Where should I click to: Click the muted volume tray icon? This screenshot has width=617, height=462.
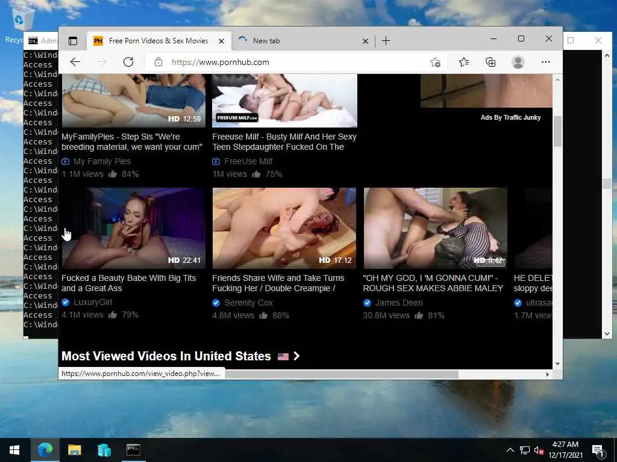click(539, 450)
